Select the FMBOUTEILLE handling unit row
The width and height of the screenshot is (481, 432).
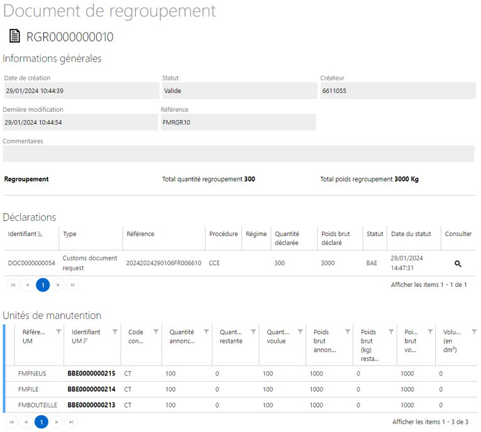coord(241,405)
